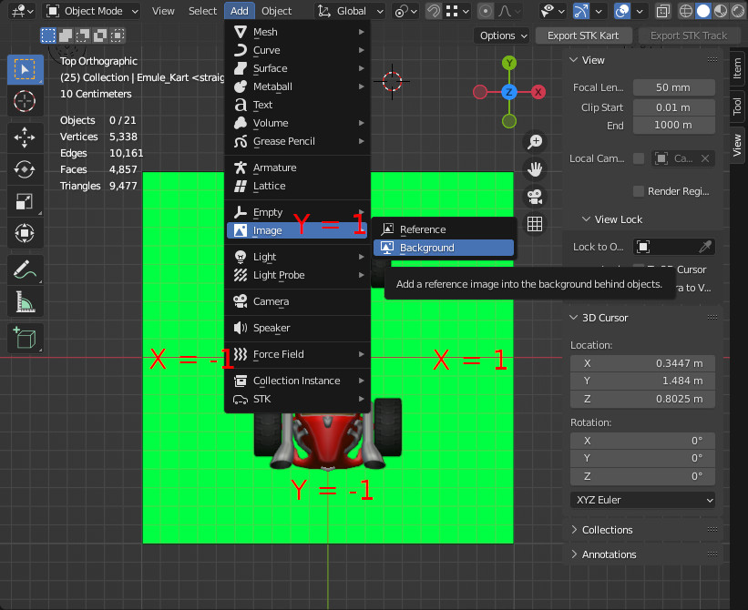Toggle snapping magnet
Image resolution: width=748 pixels, height=610 pixels.
tap(433, 11)
